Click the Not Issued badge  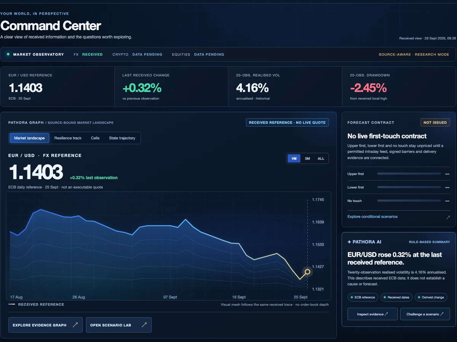[x=435, y=122]
